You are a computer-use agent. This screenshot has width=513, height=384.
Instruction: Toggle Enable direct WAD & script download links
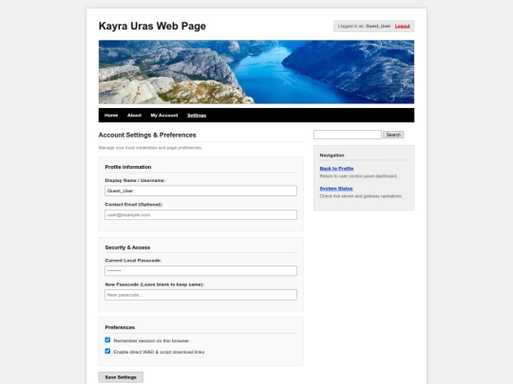(x=107, y=351)
